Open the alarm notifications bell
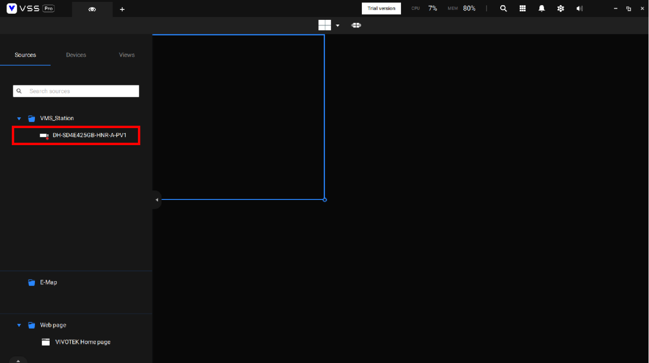This screenshot has width=649, height=363. [542, 9]
